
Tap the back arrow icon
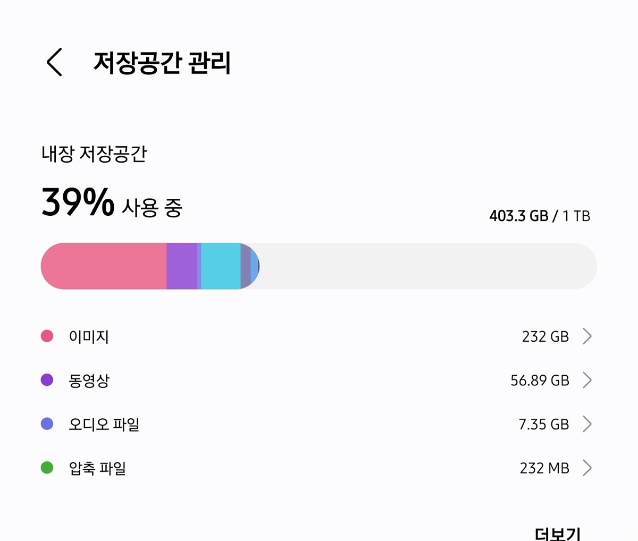(55, 62)
